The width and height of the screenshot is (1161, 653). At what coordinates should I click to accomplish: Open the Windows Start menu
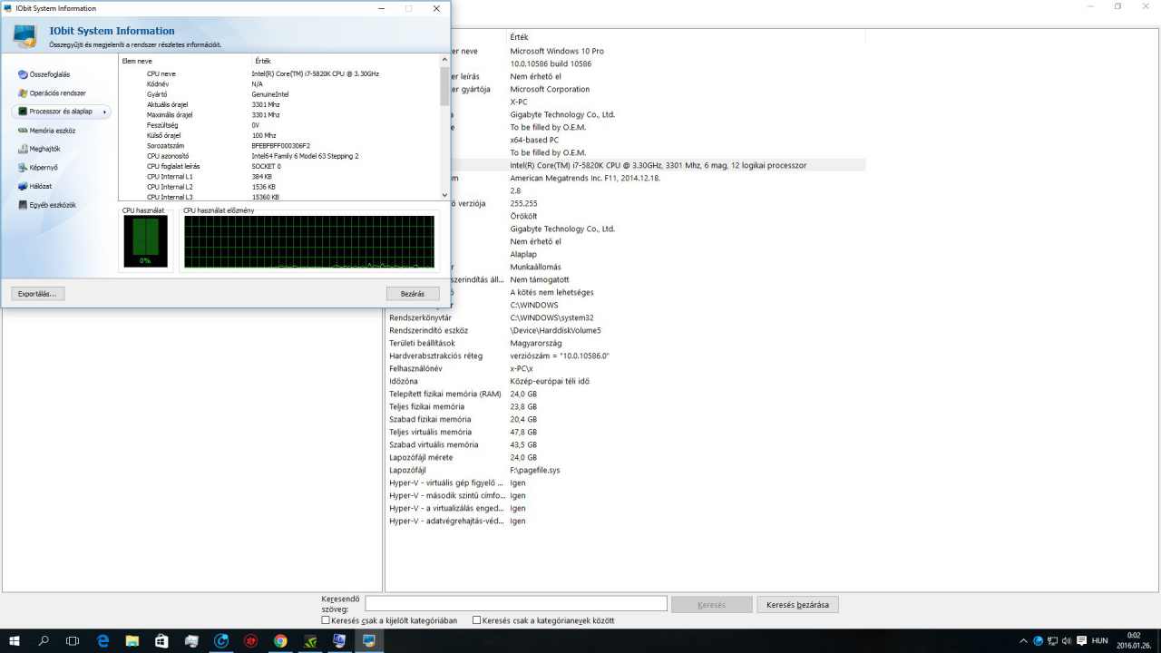click(15, 640)
